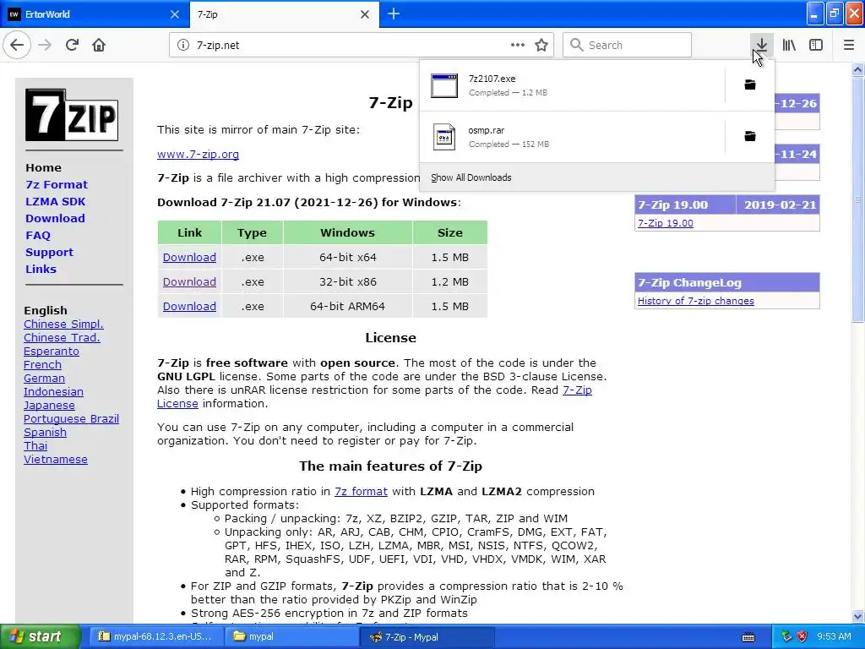Open page actions three-dot menu
The width and height of the screenshot is (865, 649).
coord(518,45)
